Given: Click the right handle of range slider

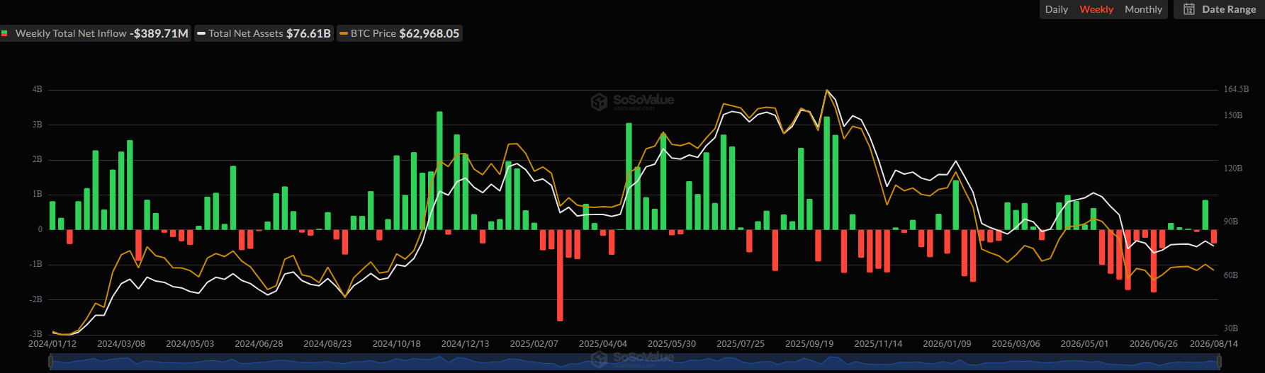Looking at the screenshot, I should coord(1219,362).
